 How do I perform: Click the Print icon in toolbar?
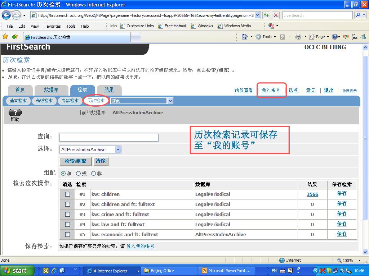[x=298, y=37]
